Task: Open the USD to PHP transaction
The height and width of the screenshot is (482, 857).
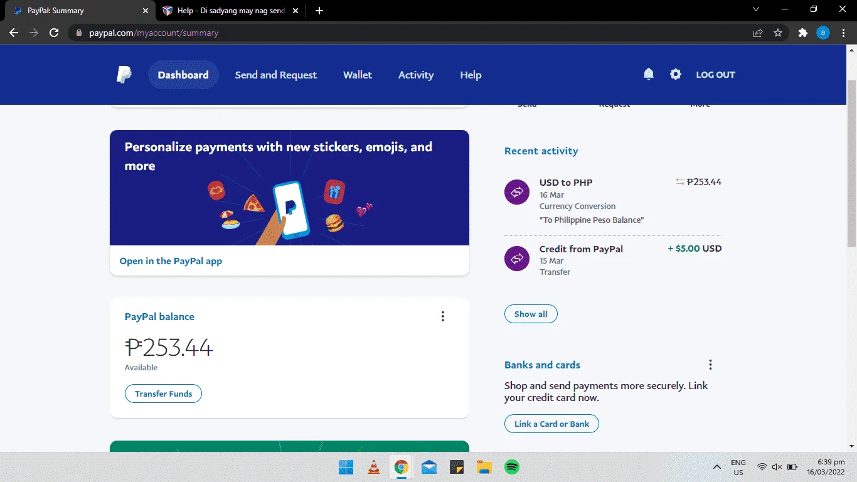Action: coord(613,201)
